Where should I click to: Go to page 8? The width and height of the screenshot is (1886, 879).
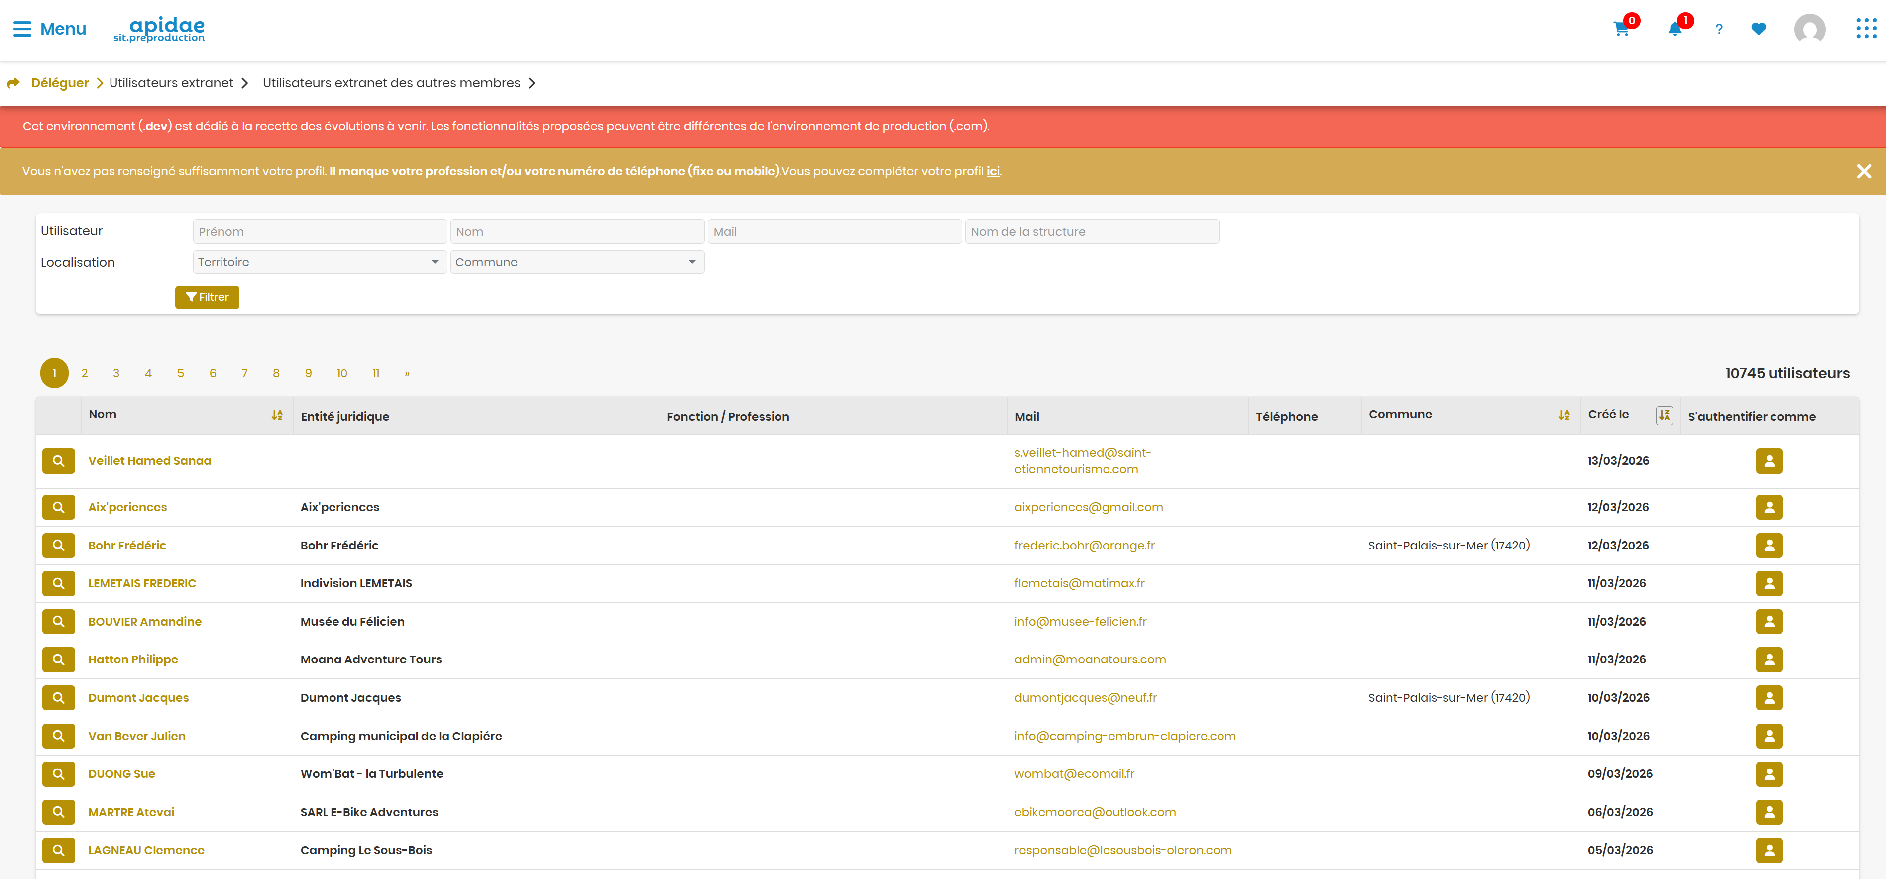point(276,373)
